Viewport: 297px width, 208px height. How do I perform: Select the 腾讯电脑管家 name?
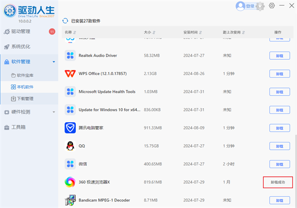pyautogui.click(x=91, y=128)
